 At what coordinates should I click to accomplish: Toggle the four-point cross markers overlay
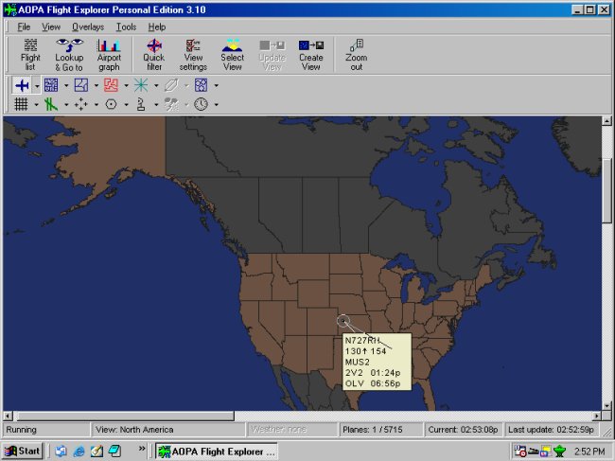click(81, 104)
